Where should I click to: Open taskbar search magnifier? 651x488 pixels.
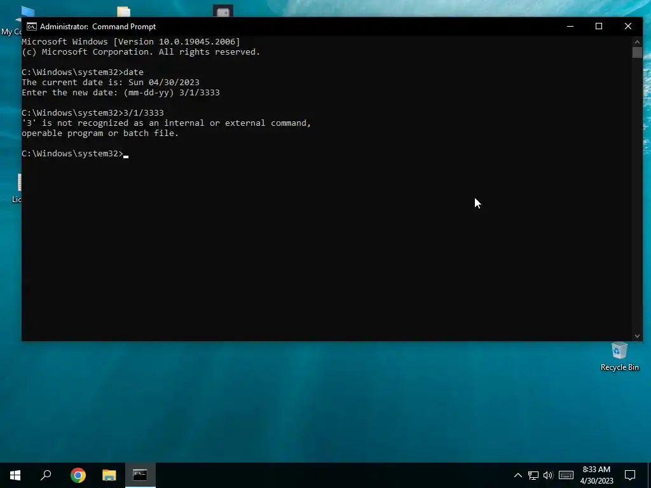[x=46, y=475]
